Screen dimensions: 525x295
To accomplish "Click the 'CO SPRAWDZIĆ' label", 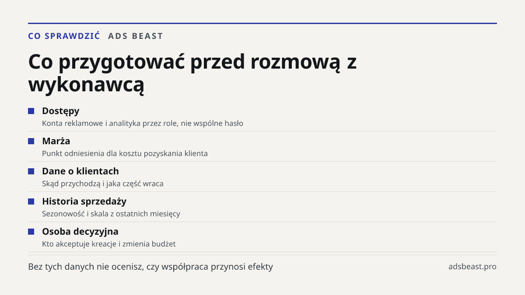I will (64, 36).
